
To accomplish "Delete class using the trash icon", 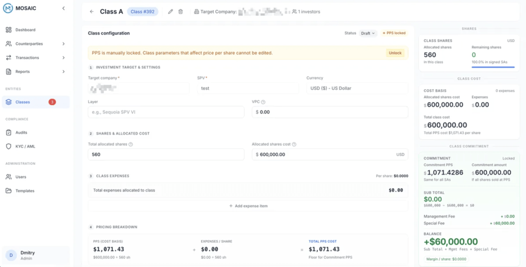I will coord(181,12).
